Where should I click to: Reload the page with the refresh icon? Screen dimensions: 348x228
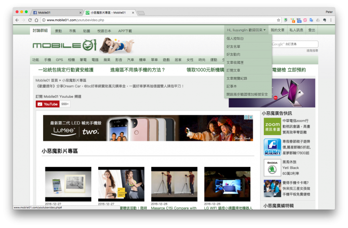click(x=30, y=20)
